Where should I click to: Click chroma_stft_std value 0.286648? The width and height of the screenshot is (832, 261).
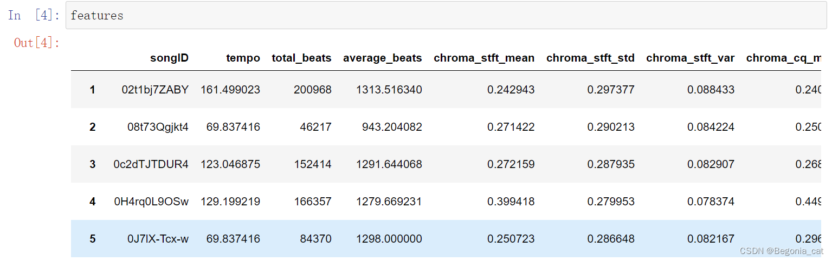pyautogui.click(x=611, y=239)
